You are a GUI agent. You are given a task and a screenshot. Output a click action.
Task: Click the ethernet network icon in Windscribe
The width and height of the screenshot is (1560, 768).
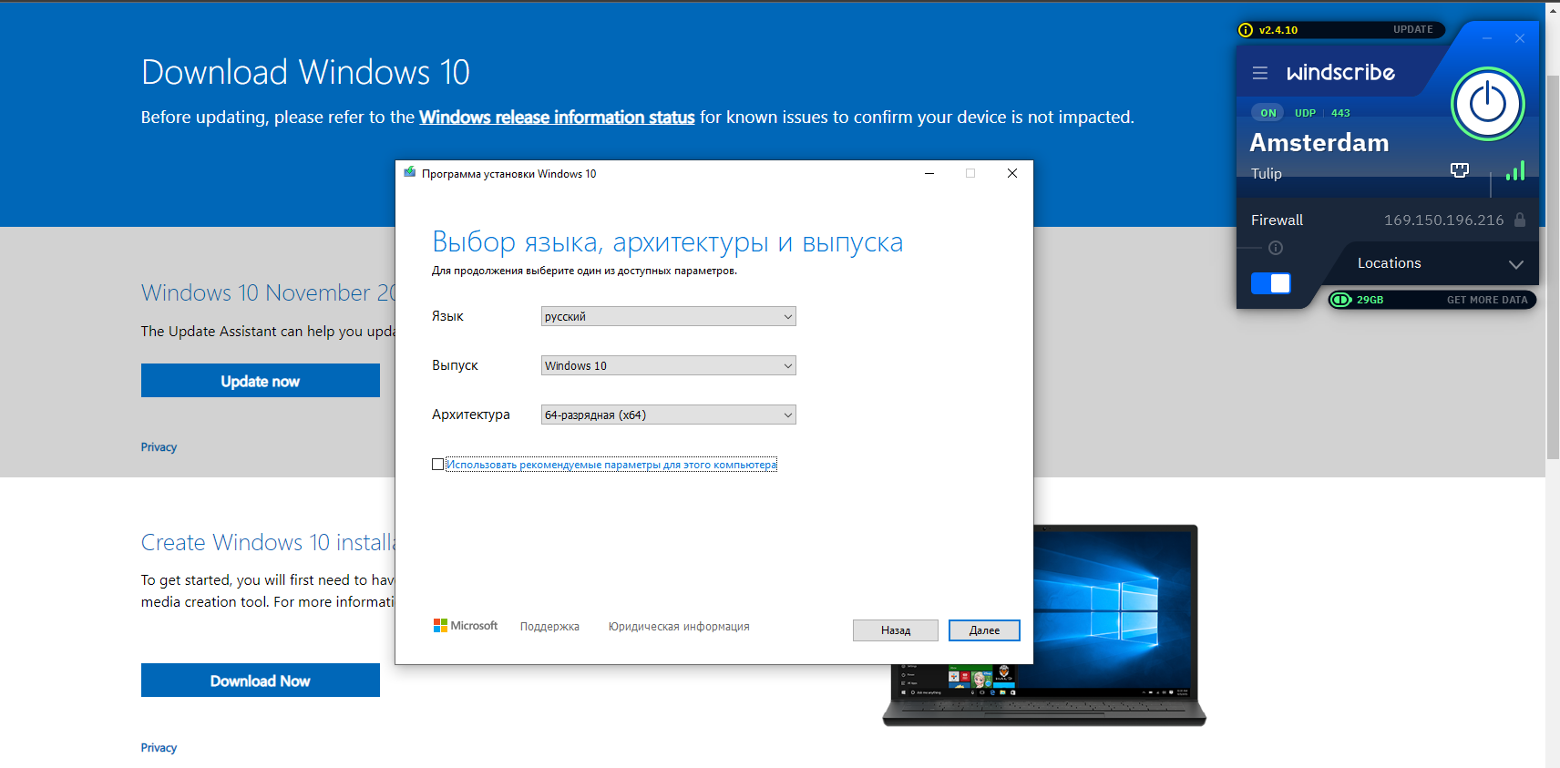(x=1460, y=170)
